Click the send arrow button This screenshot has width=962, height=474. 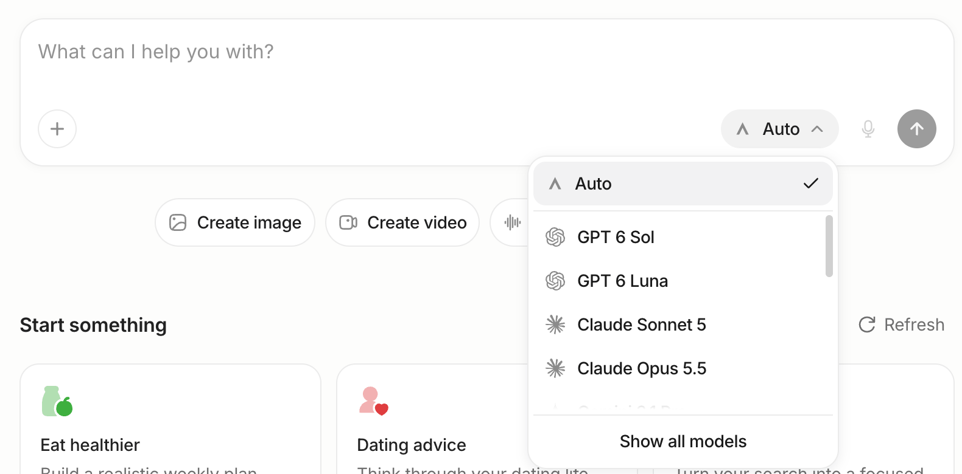(916, 129)
